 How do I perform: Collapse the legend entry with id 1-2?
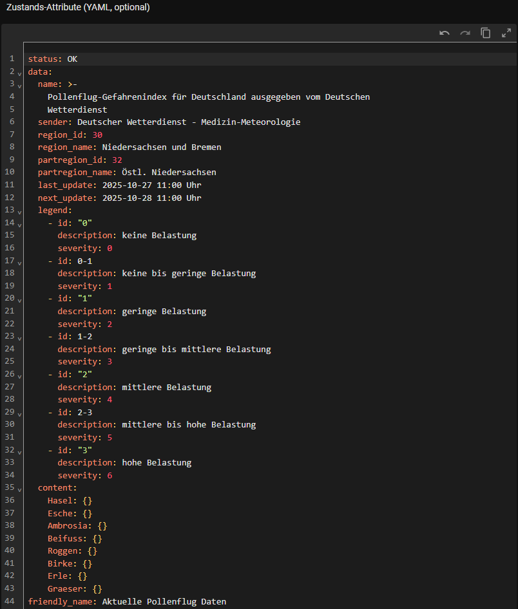[19, 337]
